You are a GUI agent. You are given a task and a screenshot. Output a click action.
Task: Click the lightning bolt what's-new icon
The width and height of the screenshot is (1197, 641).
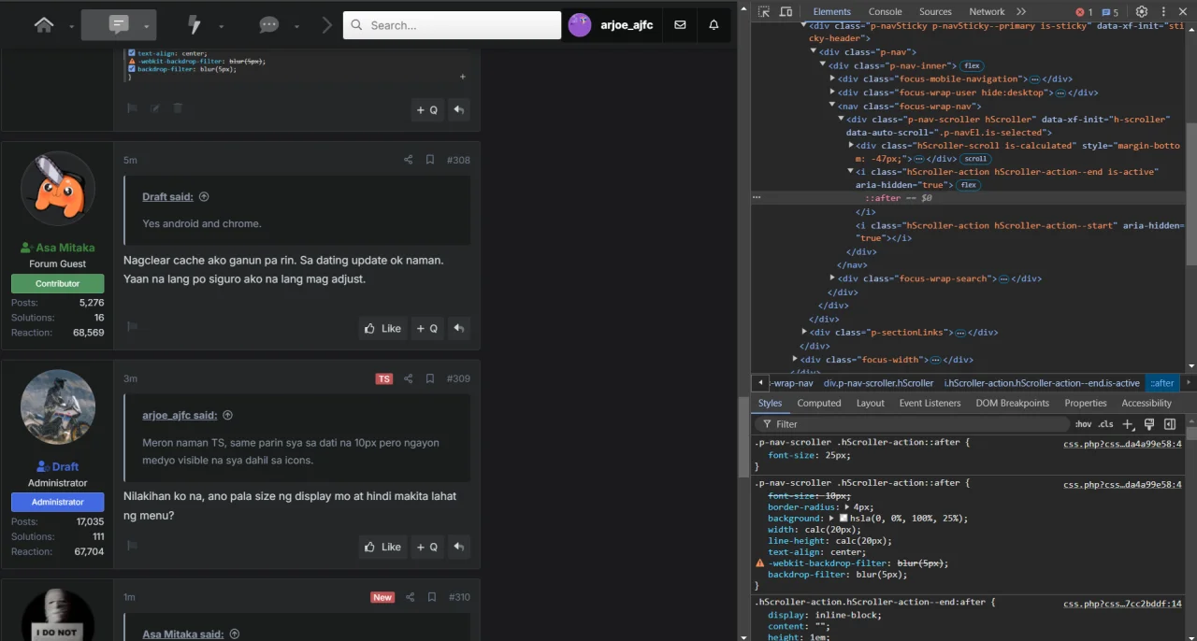(x=195, y=25)
